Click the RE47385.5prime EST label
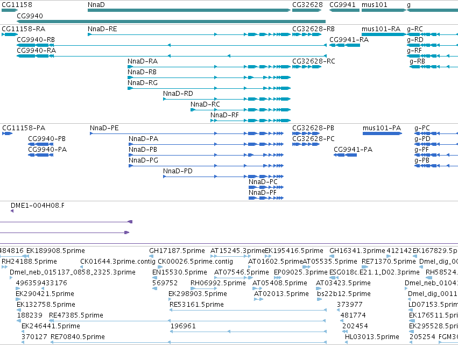 (x=76, y=315)
